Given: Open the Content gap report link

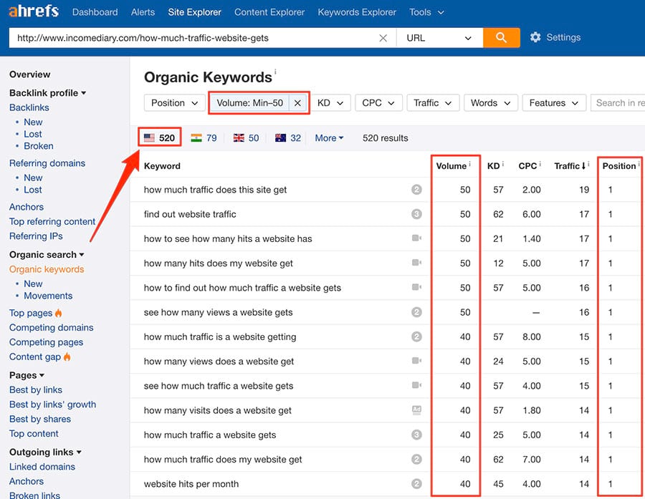Looking at the screenshot, I should click(35, 357).
